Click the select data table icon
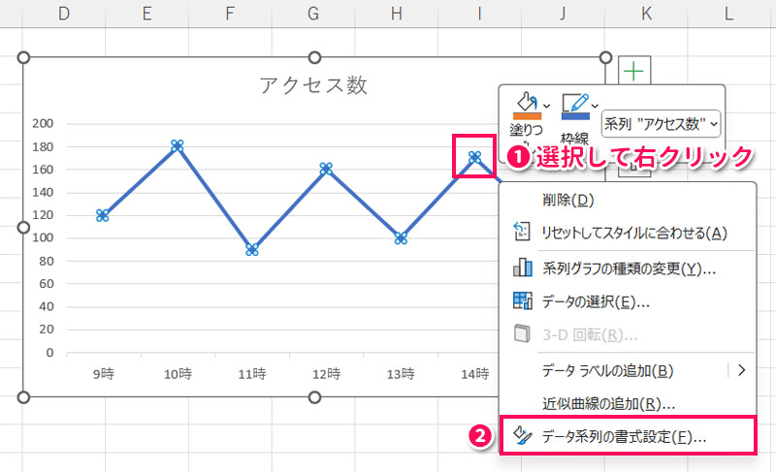The width and height of the screenshot is (776, 472). click(x=523, y=300)
